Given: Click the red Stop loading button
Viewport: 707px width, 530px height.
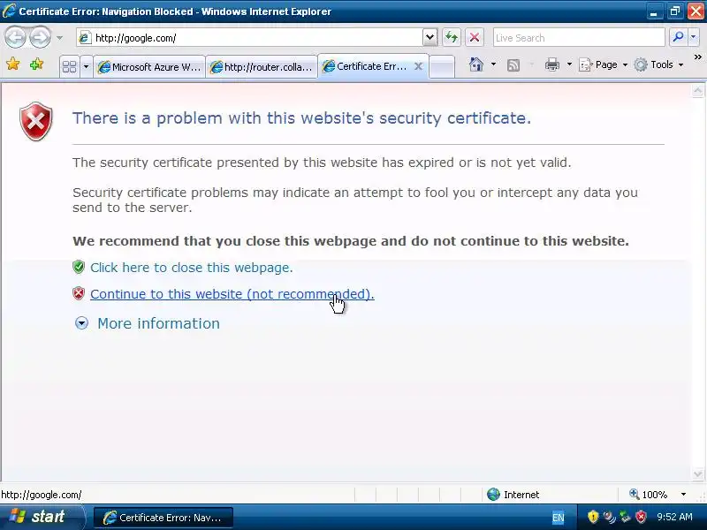Looking at the screenshot, I should click(x=475, y=37).
